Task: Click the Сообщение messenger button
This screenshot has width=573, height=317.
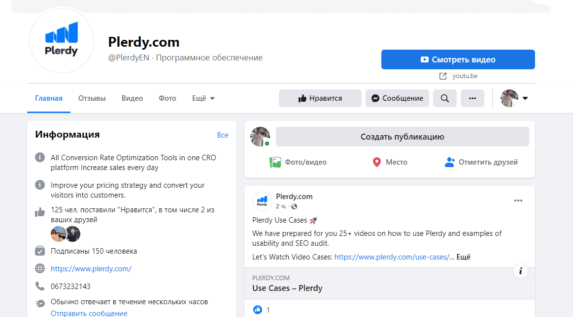Action: (397, 98)
